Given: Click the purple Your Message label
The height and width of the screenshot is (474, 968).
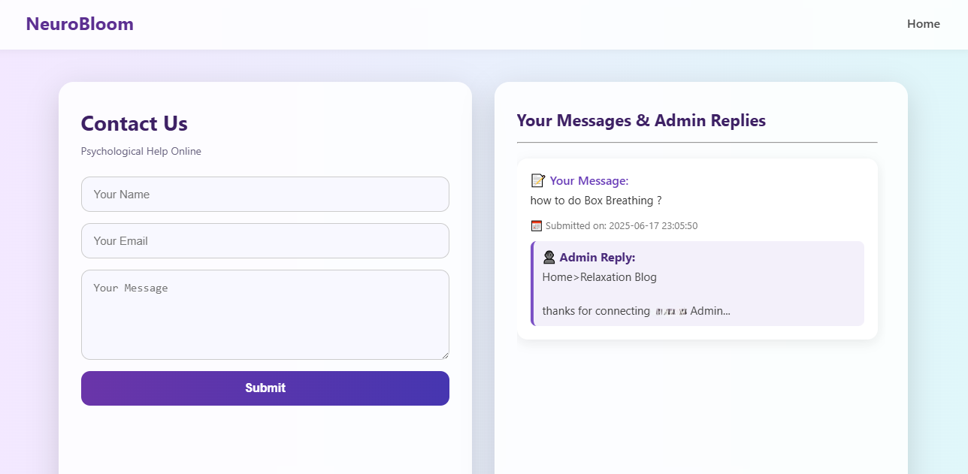Looking at the screenshot, I should 588,181.
